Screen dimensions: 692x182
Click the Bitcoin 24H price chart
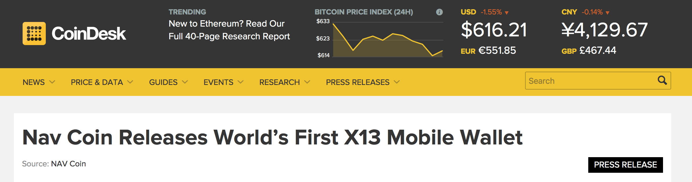coord(388,40)
